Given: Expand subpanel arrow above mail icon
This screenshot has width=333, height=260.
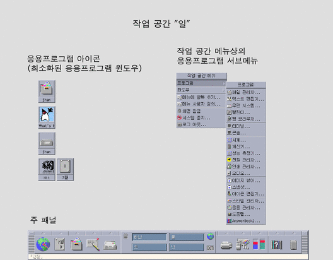Looking at the screenshot, I should [110, 233].
